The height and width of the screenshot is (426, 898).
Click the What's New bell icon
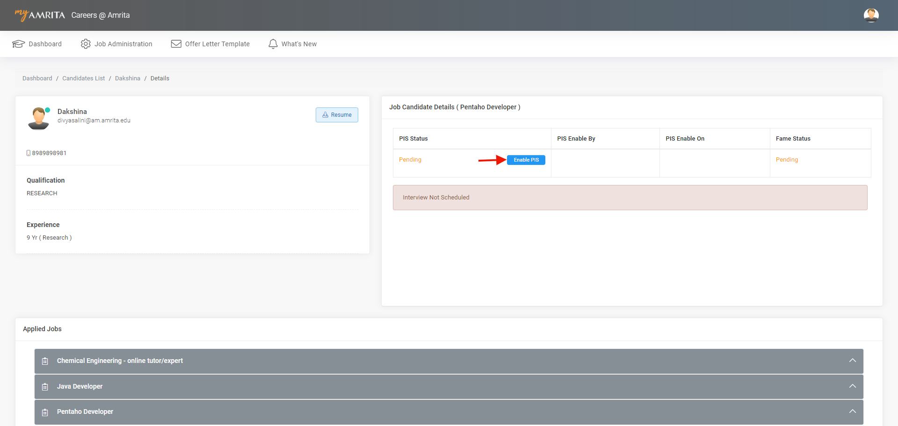click(273, 44)
